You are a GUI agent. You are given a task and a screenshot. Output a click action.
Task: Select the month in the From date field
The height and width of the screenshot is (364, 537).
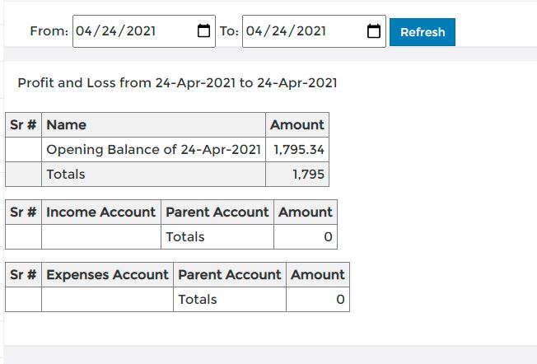(x=82, y=30)
